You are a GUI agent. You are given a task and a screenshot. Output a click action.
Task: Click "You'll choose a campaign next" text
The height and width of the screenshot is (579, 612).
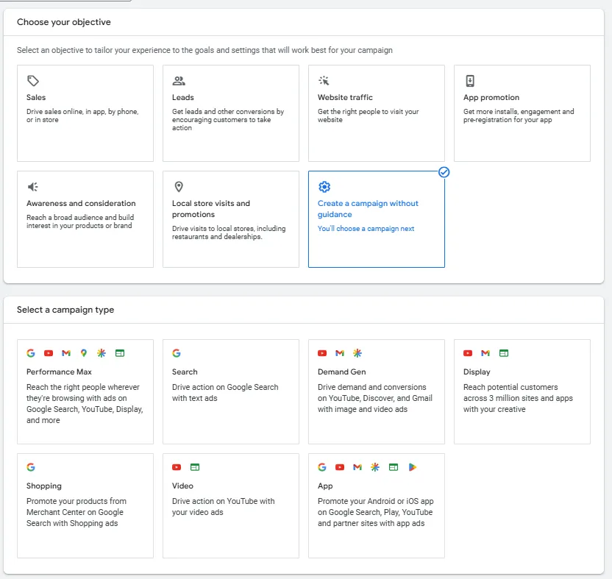(x=366, y=229)
